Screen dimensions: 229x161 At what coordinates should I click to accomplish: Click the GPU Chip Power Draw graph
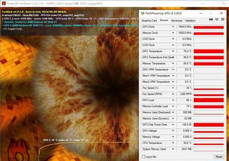click(x=209, y=125)
